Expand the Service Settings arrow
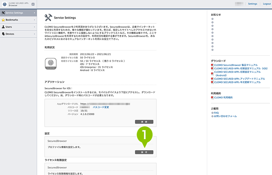Image resolution: width=272 pixels, height=175 pixels. tap(34, 13)
